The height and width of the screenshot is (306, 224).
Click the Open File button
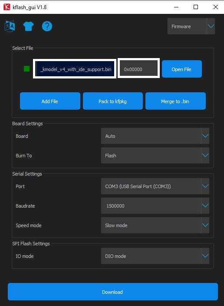[181, 69]
